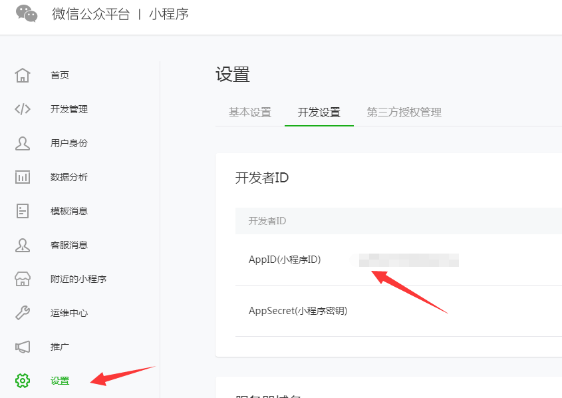This screenshot has height=398, width=562.
Task: Select the home icon beside 首页
Action: (x=23, y=75)
